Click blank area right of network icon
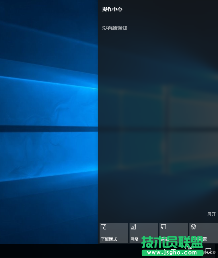 point(148,228)
